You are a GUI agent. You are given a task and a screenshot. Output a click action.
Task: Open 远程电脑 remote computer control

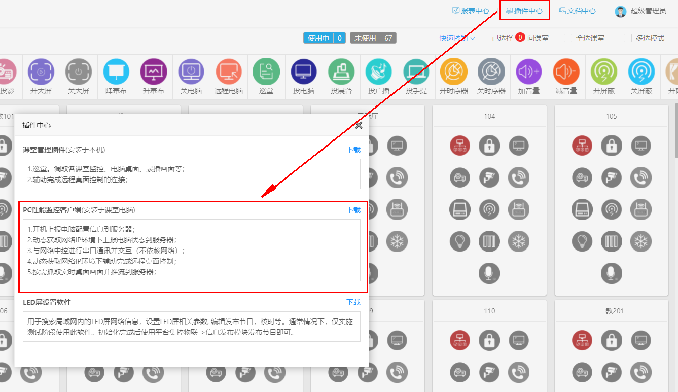pyautogui.click(x=229, y=72)
